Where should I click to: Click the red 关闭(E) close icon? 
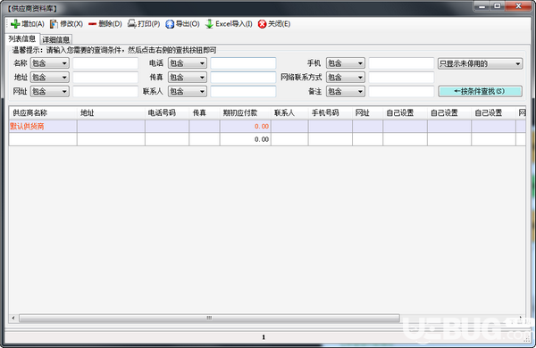pyautogui.click(x=262, y=24)
